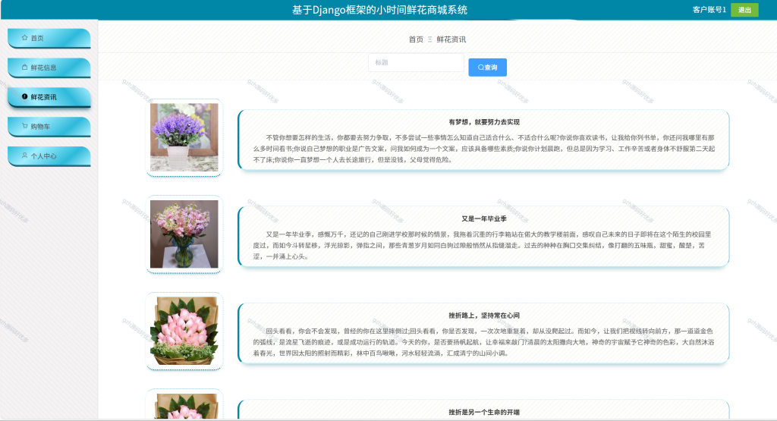Click the magnifier icon in 查询 button
Image resolution: width=777 pixels, height=421 pixels.
pyautogui.click(x=480, y=68)
